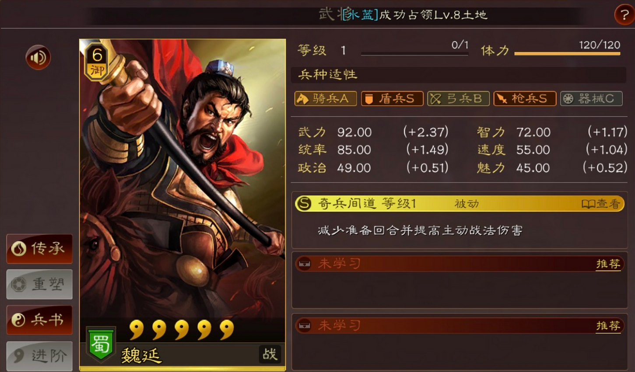Click 推荐 on first unlearned skill slot
635x372 pixels.
coord(608,264)
